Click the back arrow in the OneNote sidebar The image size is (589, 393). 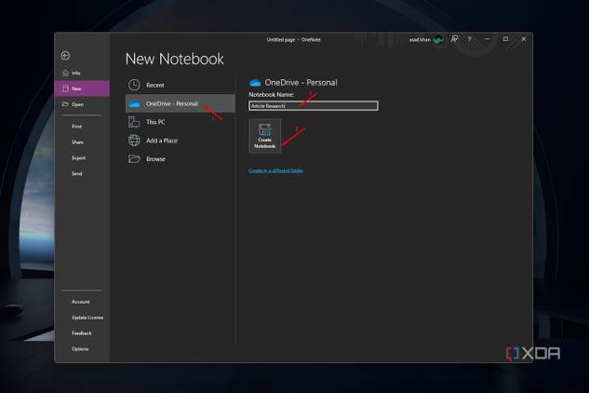click(x=66, y=56)
